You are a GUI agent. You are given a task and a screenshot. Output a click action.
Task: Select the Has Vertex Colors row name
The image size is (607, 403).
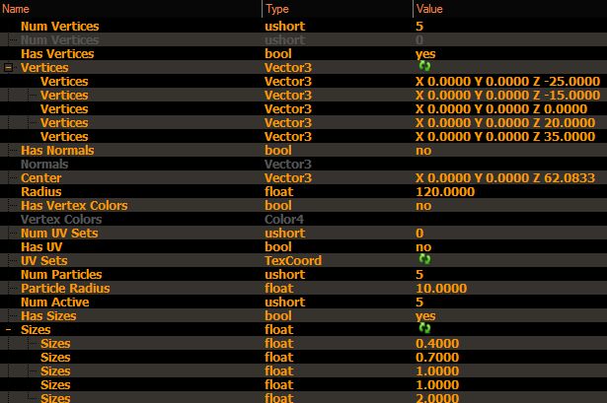point(74,206)
